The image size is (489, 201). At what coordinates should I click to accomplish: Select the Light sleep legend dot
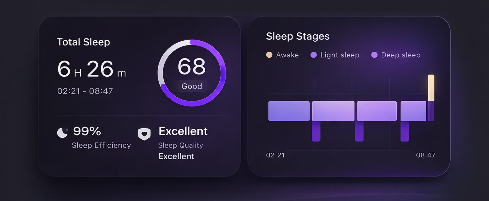point(314,55)
